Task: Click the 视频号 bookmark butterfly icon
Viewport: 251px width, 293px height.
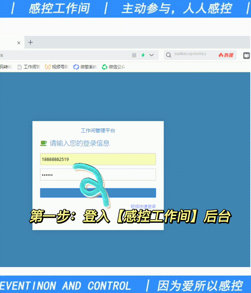Action: point(48,67)
